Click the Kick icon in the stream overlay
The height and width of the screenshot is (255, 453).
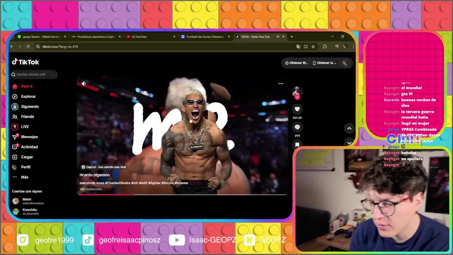250,240
